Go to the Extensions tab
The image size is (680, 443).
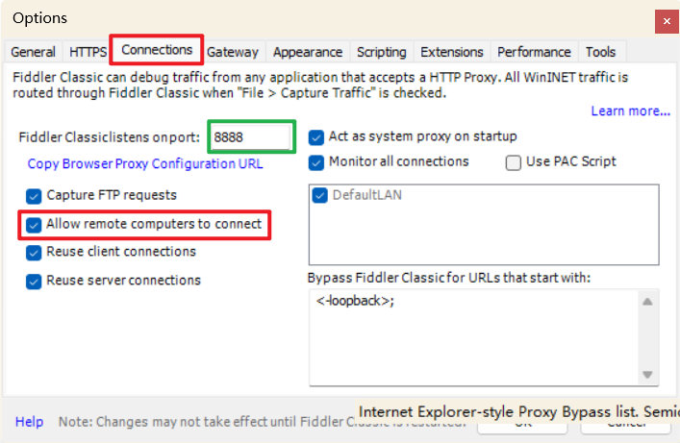[451, 52]
